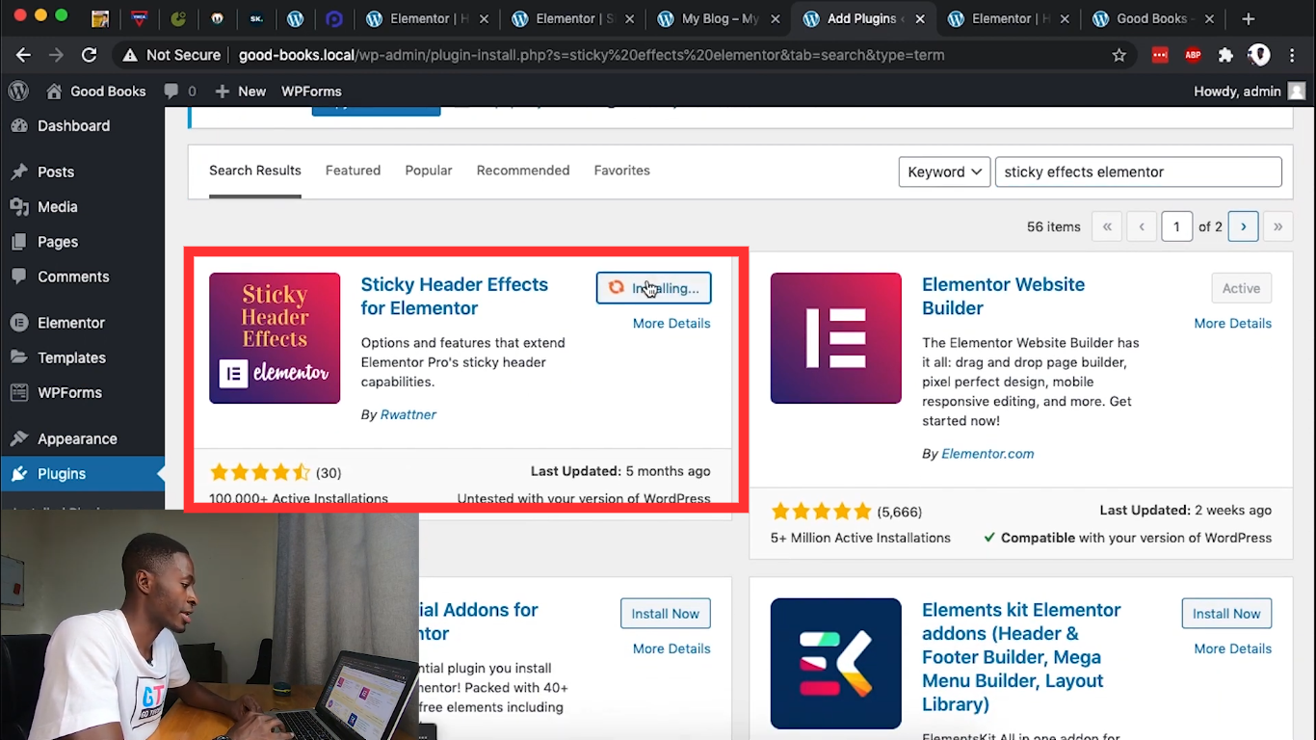Visit the Good Books site from the admin bar

point(95,91)
